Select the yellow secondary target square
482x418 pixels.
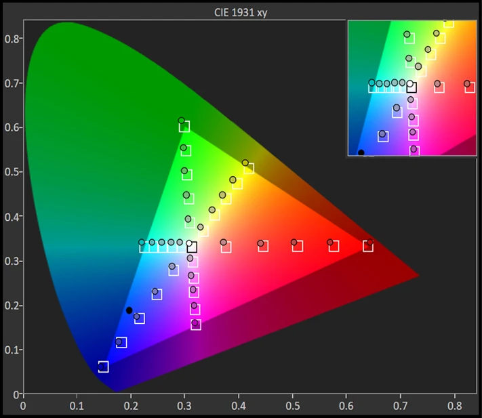point(249,168)
